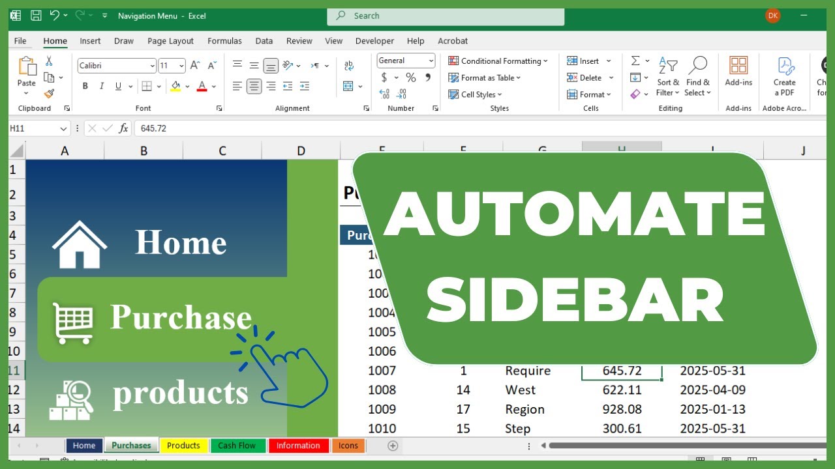
Task: Increase the font size
Action: tap(195, 66)
